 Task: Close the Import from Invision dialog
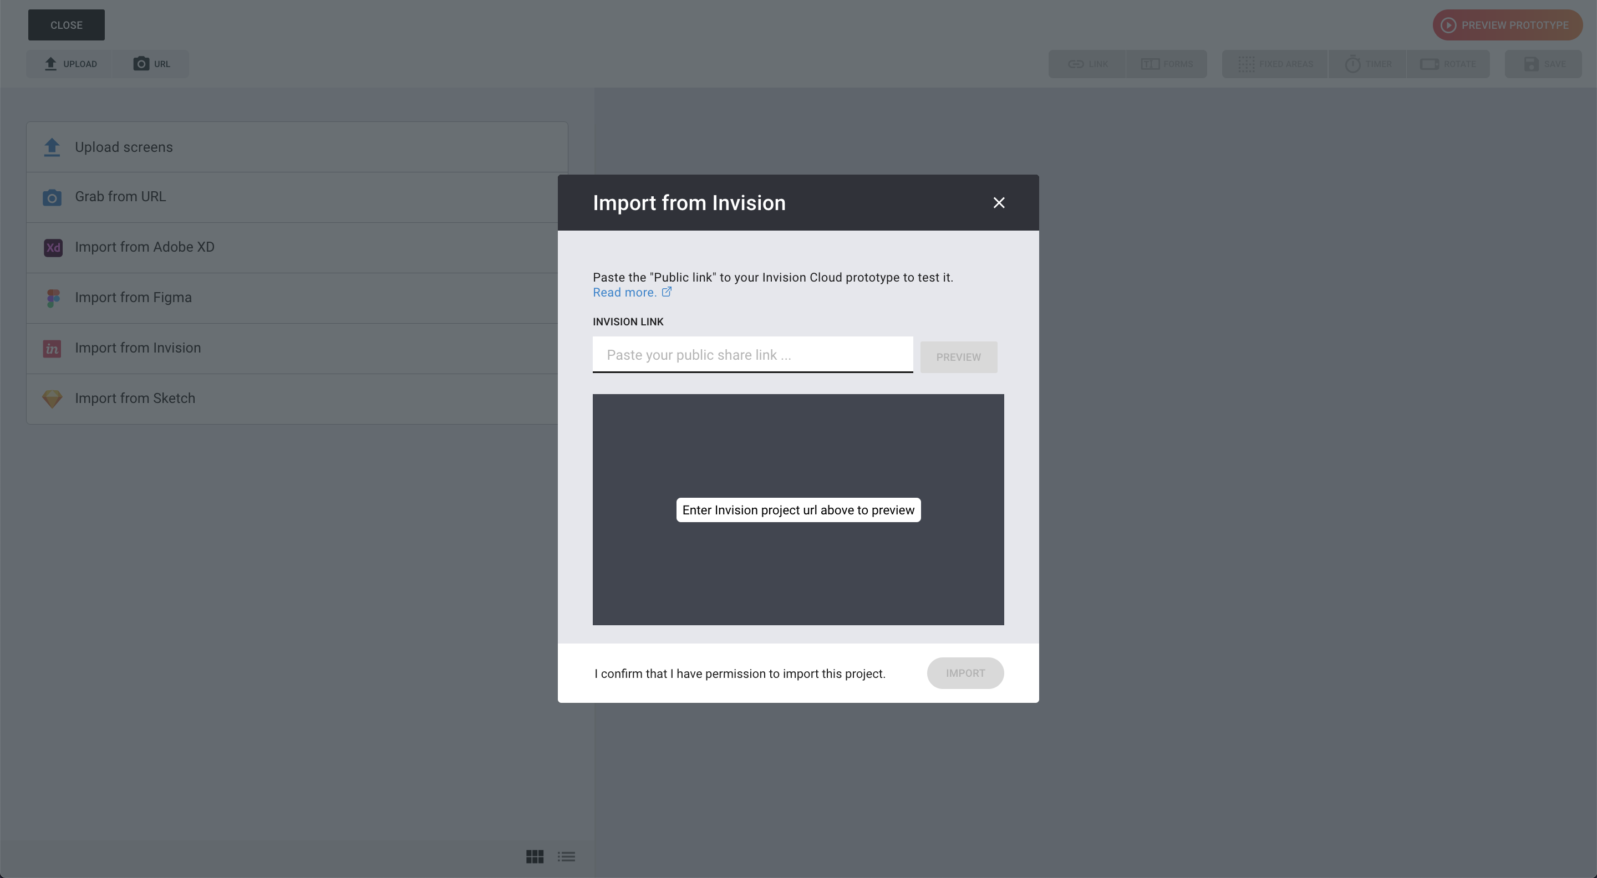(999, 203)
